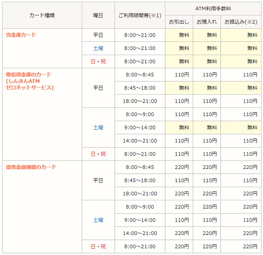The image size is (263, 255).
Task: Click 提携金融機関 土曜 14:00～21:00 お振込み 220円
Action: tap(241, 233)
